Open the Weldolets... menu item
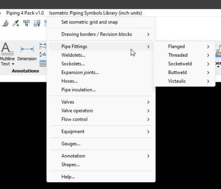The width and height of the screenshot is (221, 189). click(101, 55)
